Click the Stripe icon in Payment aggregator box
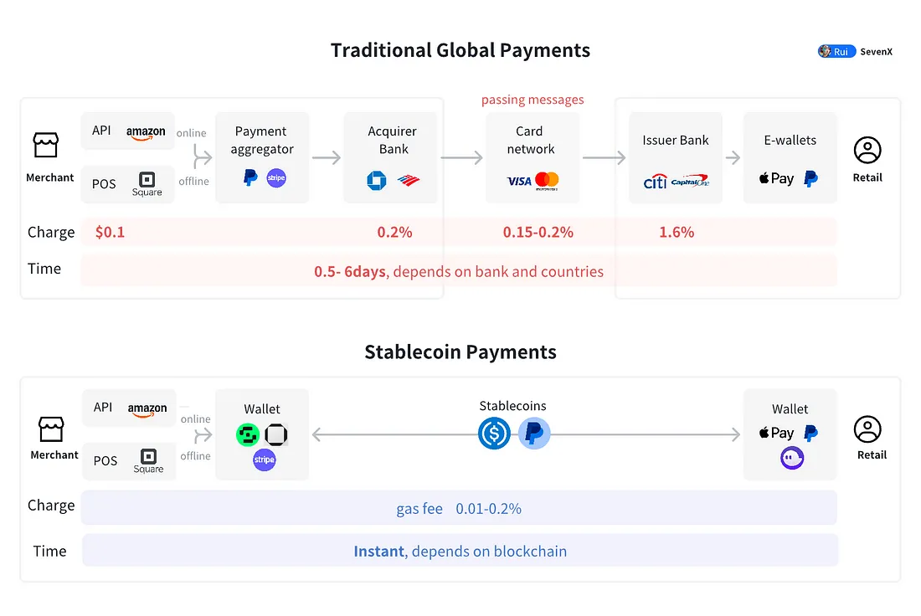 pyautogui.click(x=276, y=178)
